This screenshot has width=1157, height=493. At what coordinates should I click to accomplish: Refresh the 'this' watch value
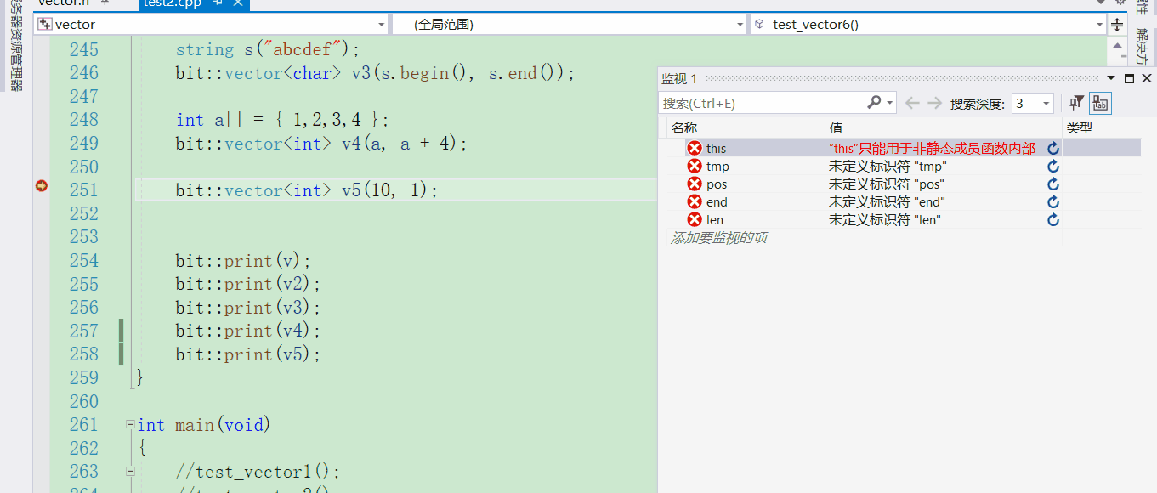(x=1053, y=149)
